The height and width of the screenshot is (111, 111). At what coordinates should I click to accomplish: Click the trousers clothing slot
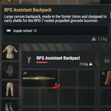(x=10, y=89)
